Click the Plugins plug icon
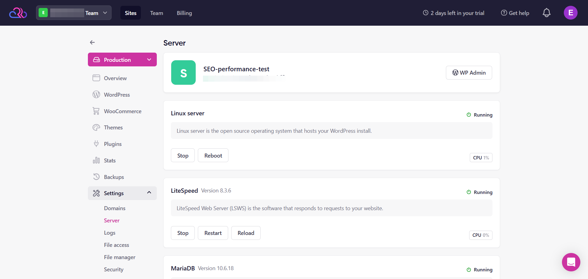 coord(96,144)
